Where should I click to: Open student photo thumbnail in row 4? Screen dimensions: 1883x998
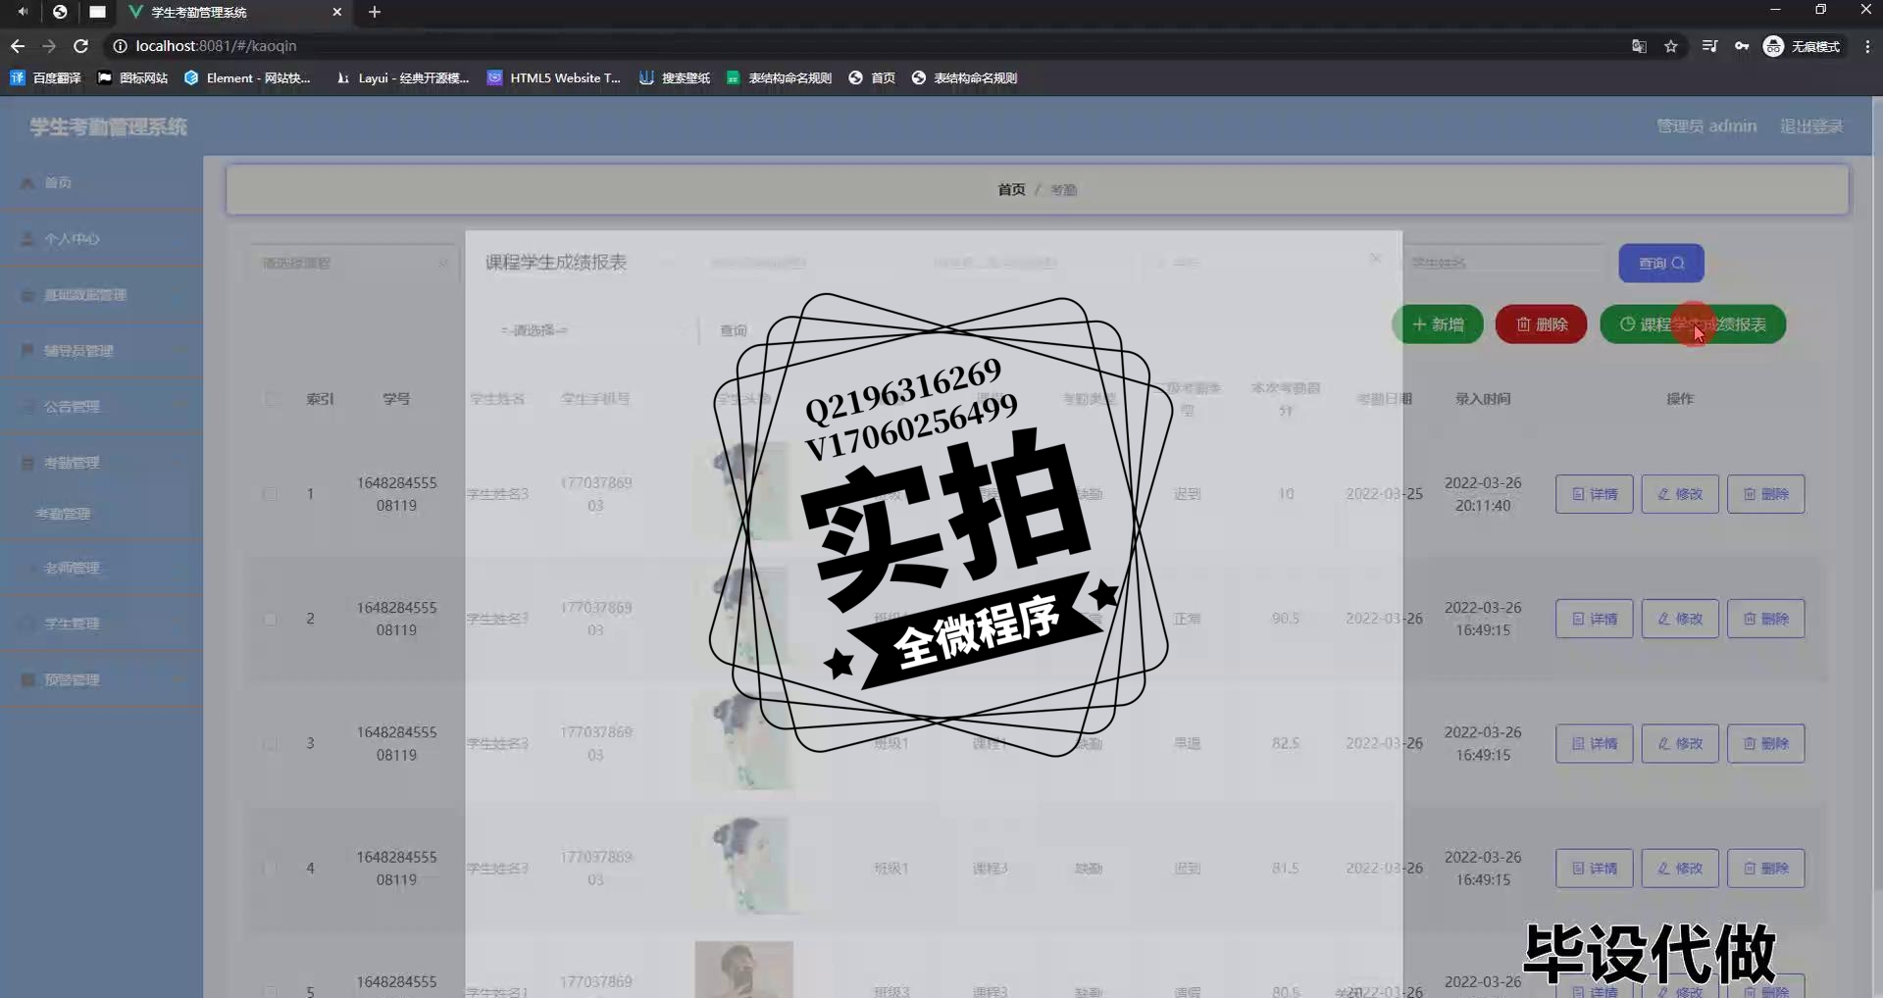pyautogui.click(x=742, y=868)
